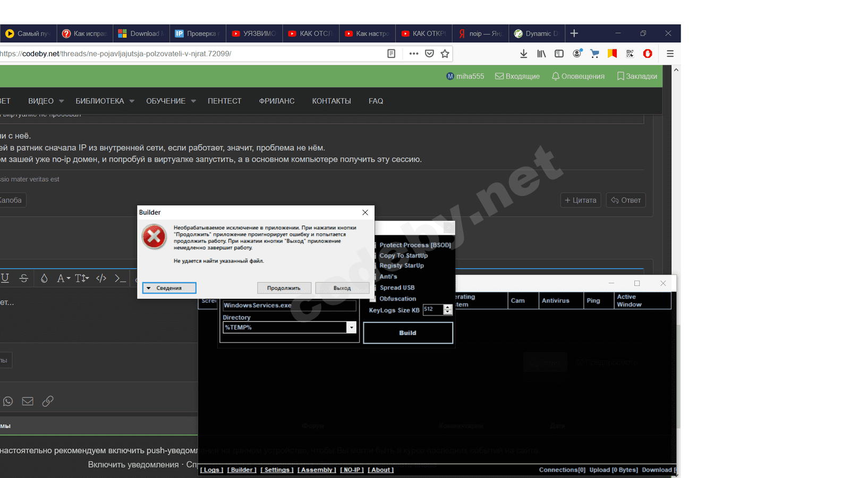
Task: Share thread by email icon
Action: click(28, 401)
